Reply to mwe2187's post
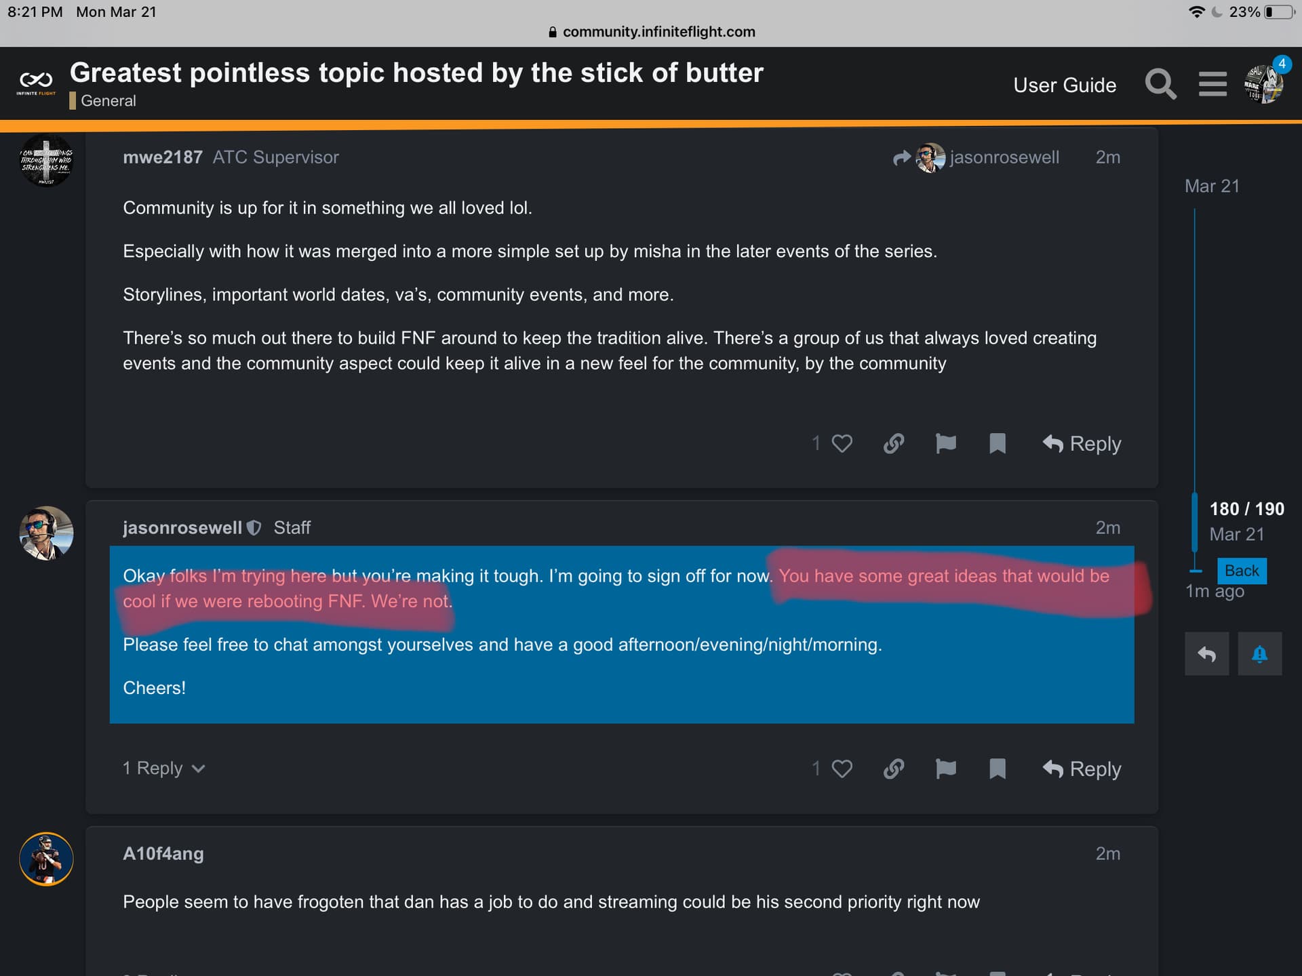Viewport: 1302px width, 976px height. (x=1082, y=443)
